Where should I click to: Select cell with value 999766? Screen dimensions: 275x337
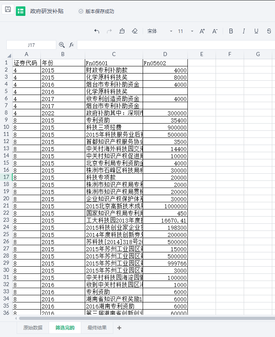pyautogui.click(x=165, y=263)
